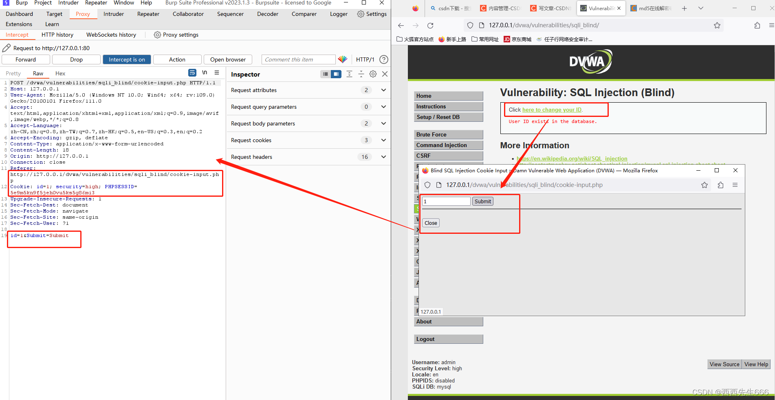
Task: Click the View Source button
Action: click(x=724, y=364)
